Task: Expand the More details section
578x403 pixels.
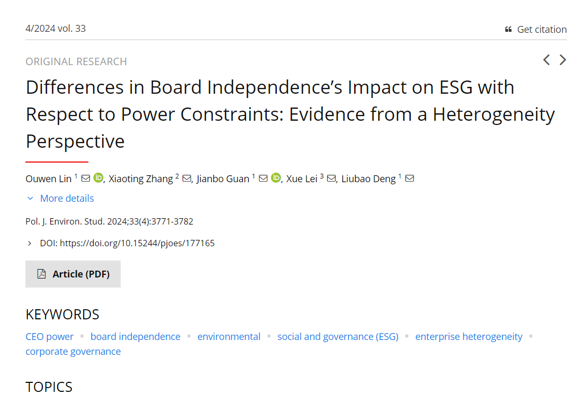Action: pos(67,199)
